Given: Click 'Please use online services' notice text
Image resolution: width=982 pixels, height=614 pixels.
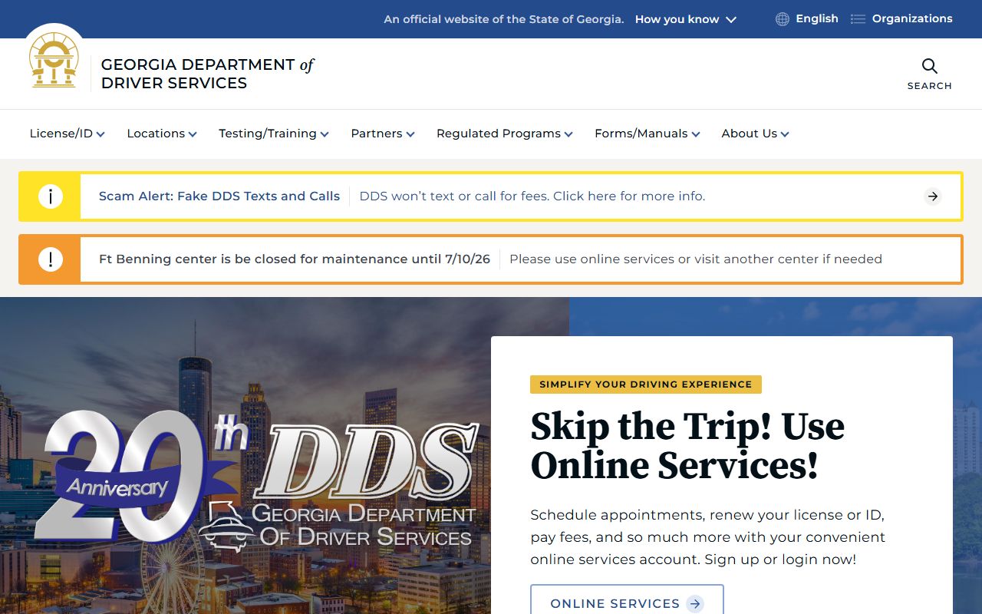Looking at the screenshot, I should coord(696,259).
